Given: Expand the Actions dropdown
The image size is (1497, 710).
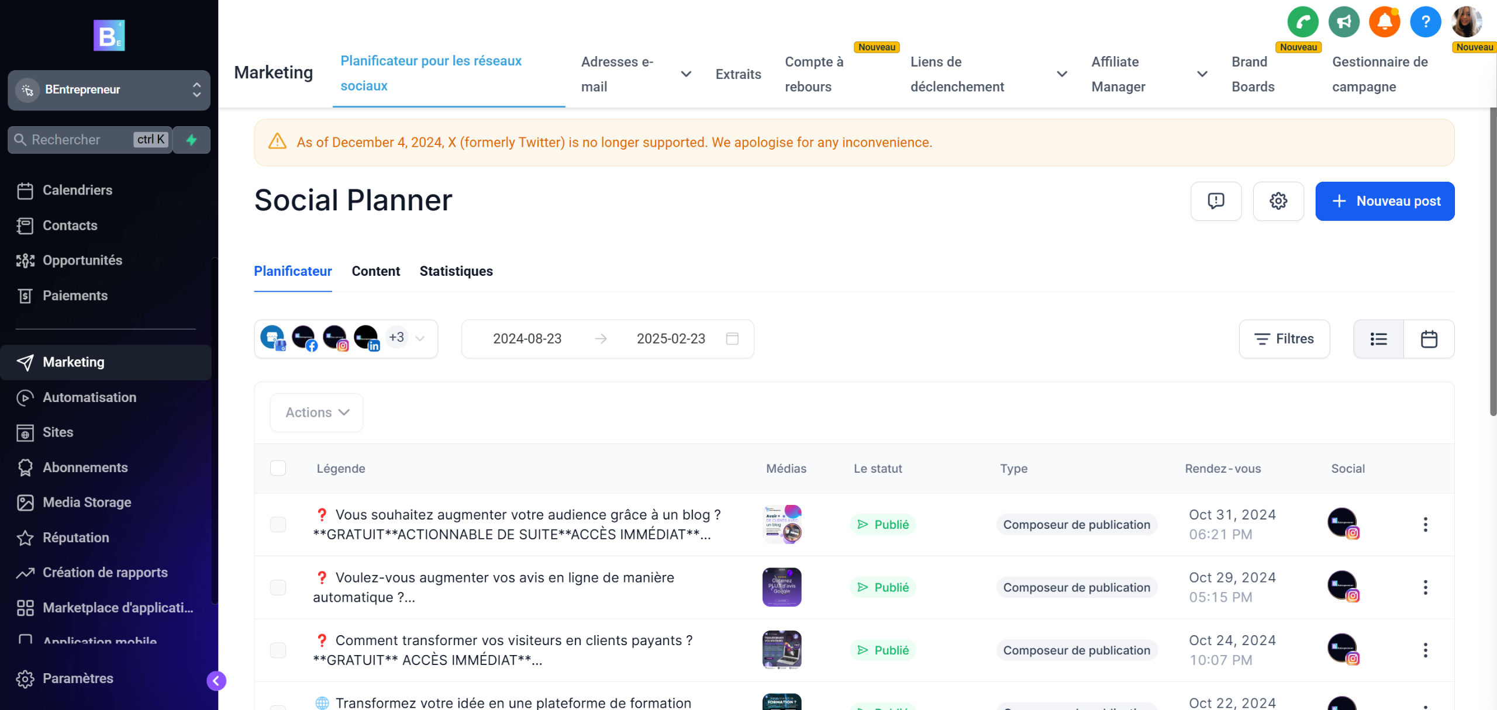Looking at the screenshot, I should pyautogui.click(x=316, y=413).
